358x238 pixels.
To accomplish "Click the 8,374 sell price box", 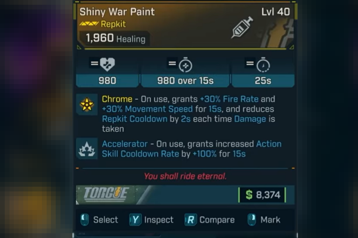I will click(262, 195).
